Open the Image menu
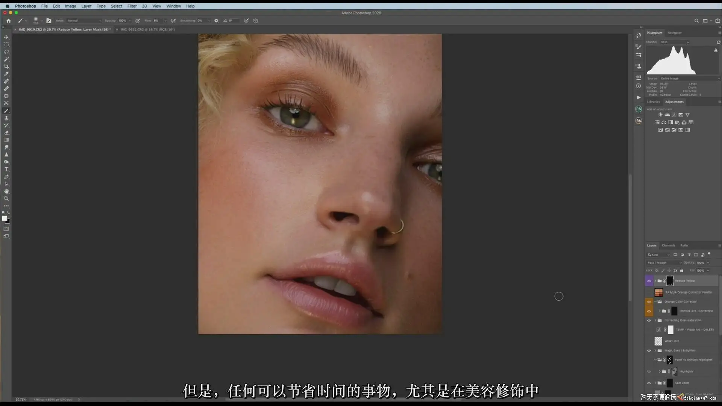Image resolution: width=722 pixels, height=406 pixels. [70, 6]
